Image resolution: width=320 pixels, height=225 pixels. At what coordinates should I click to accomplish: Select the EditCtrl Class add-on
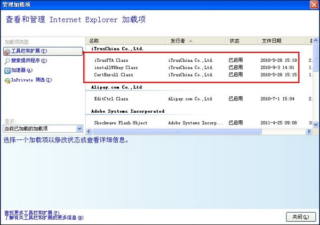pyautogui.click(x=111, y=99)
